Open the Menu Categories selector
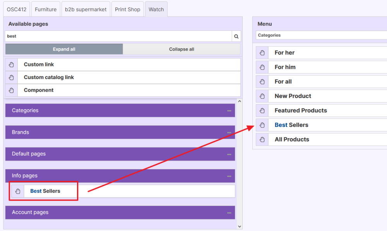The width and height of the screenshot is (387, 231). pos(321,35)
